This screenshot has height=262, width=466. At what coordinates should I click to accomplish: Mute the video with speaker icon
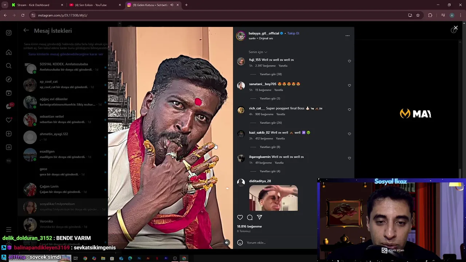pos(227,242)
